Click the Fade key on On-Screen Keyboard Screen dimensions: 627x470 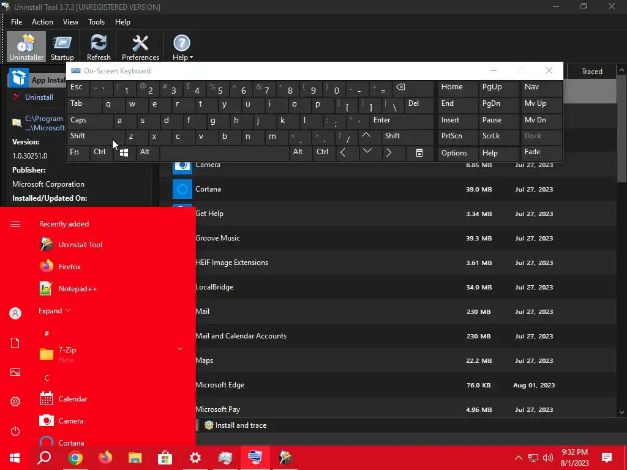tap(541, 152)
